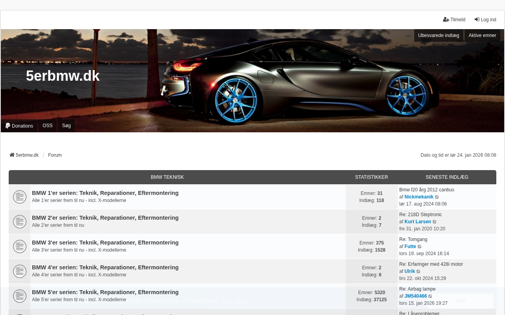Open the 4'er serien forum folder icon
This screenshot has width=505, height=315.
[x=20, y=271]
